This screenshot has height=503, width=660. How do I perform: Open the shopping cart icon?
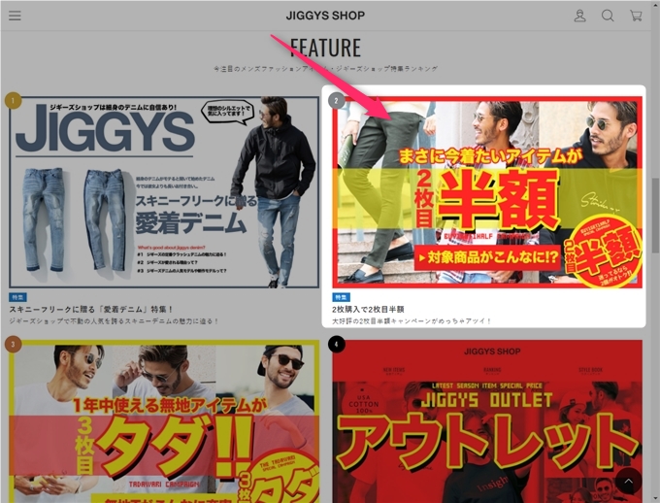coord(636,16)
